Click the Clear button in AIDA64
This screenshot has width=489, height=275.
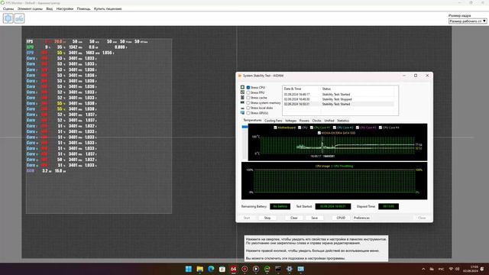click(x=293, y=218)
